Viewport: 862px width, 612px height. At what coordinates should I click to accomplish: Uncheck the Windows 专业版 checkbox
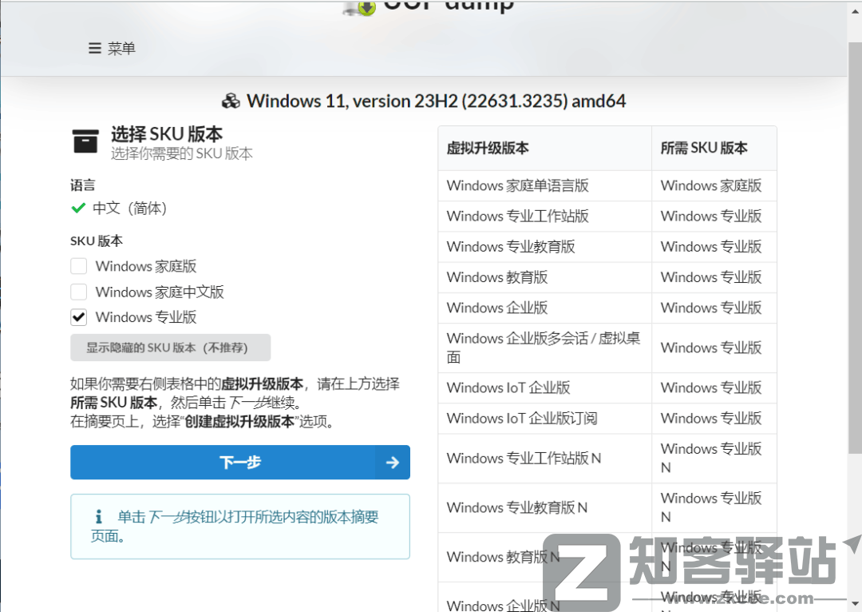coord(79,317)
